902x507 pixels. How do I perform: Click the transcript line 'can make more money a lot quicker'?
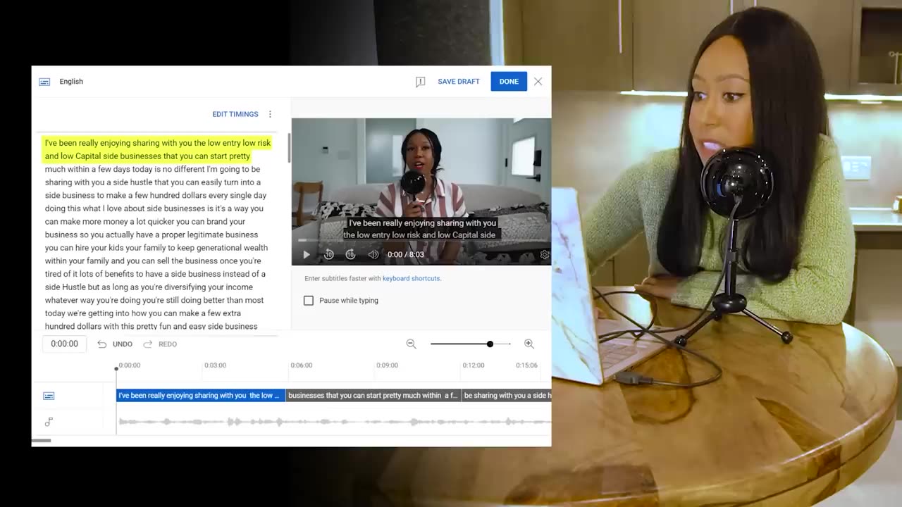click(x=145, y=222)
